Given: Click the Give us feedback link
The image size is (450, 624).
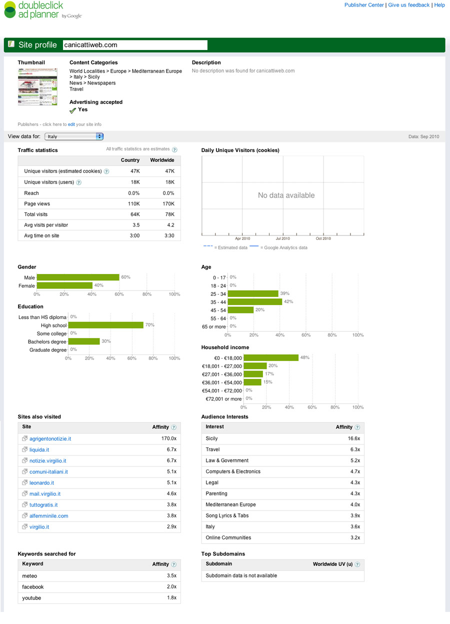Looking at the screenshot, I should pyautogui.click(x=408, y=5).
